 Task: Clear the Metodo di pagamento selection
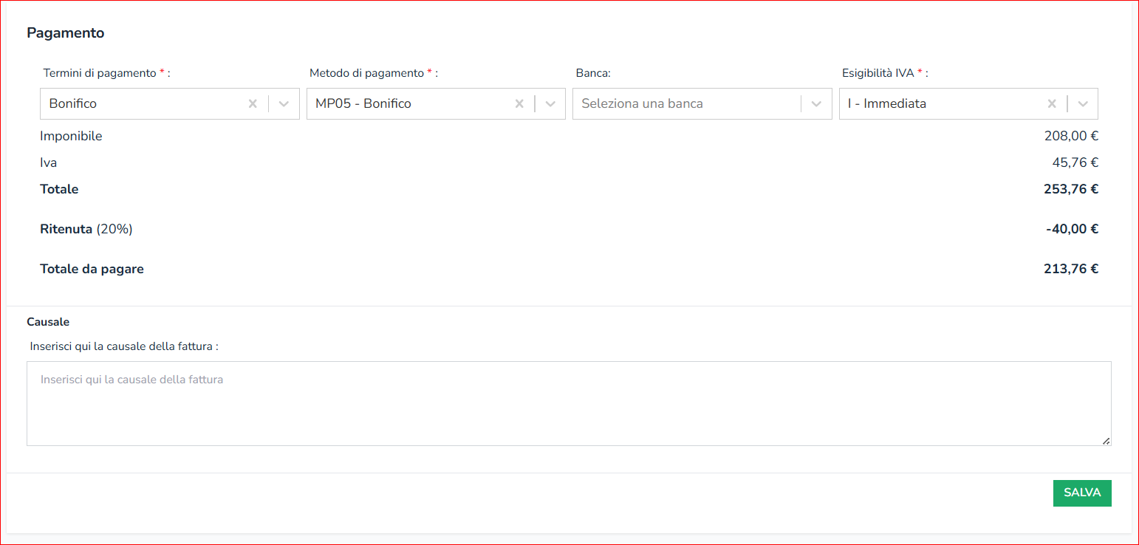[519, 104]
